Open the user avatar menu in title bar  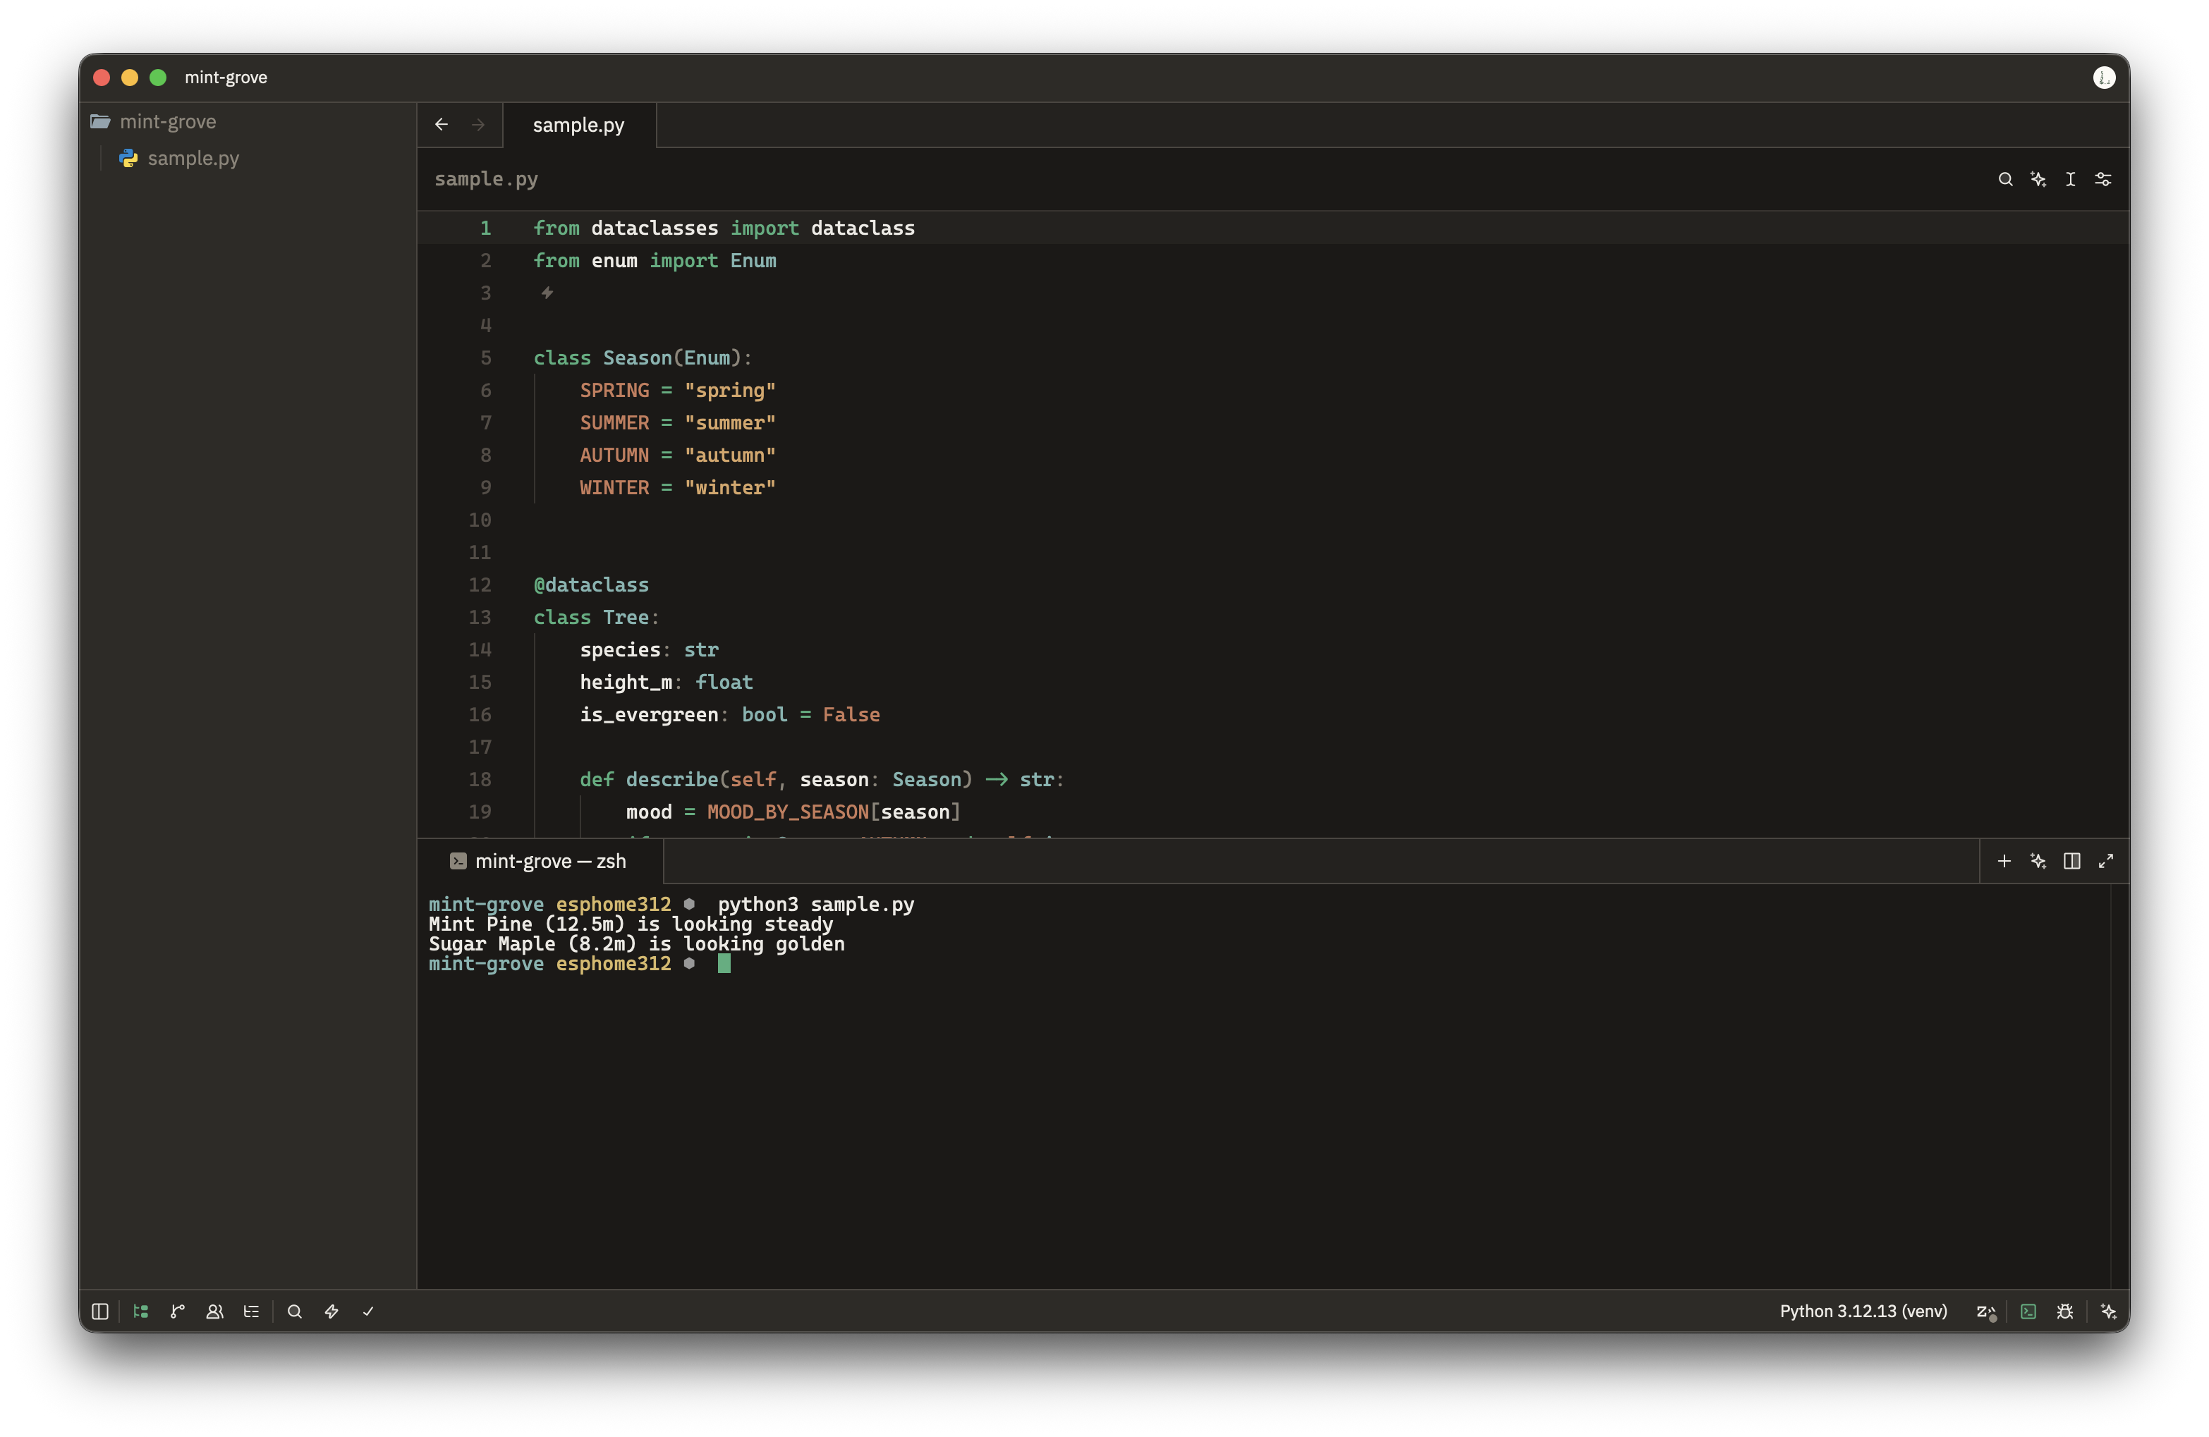(x=2103, y=78)
